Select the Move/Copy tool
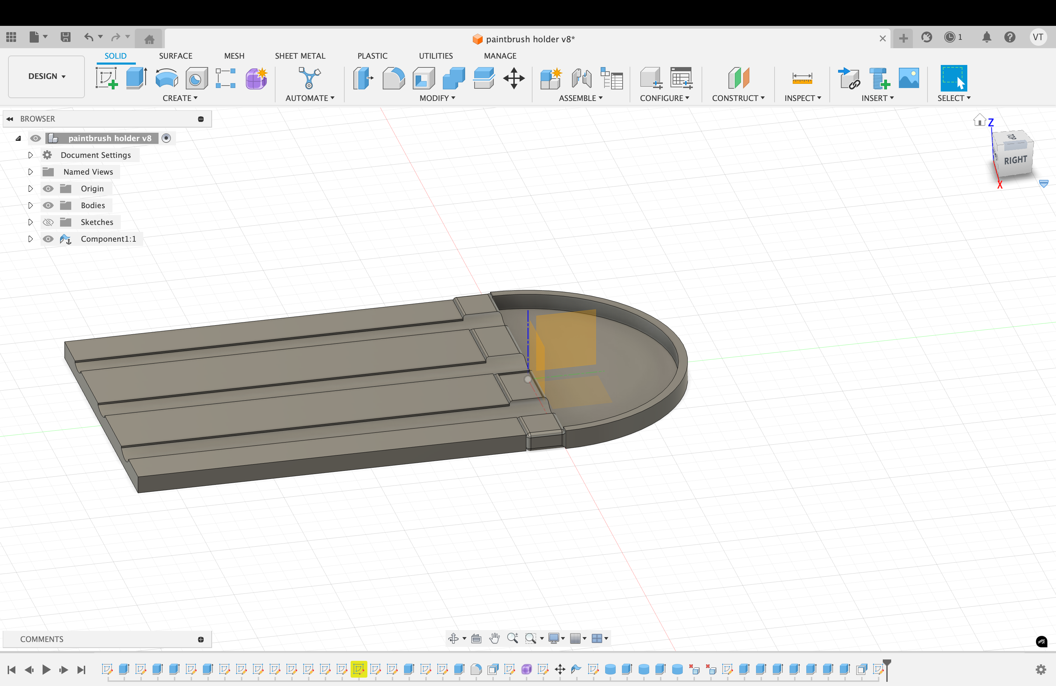Screen dimensions: 1056x686 click(x=514, y=78)
